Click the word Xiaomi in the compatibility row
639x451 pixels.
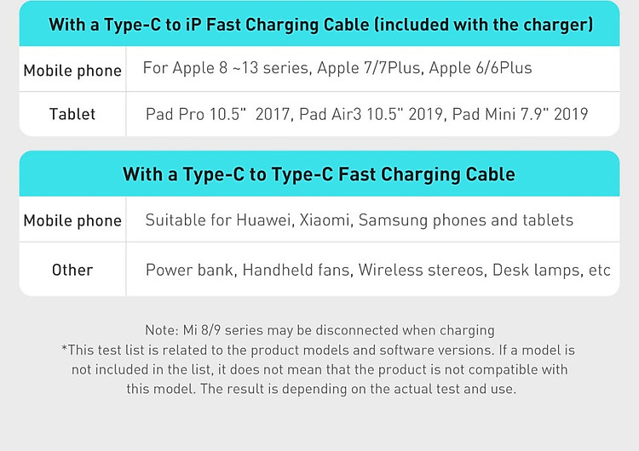click(325, 220)
